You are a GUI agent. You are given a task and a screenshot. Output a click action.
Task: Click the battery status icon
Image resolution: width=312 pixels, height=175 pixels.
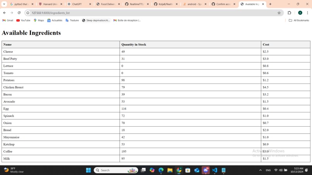pos(286,170)
